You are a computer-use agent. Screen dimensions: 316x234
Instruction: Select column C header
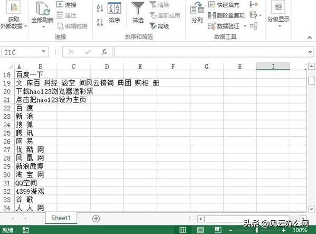tap(73, 67)
